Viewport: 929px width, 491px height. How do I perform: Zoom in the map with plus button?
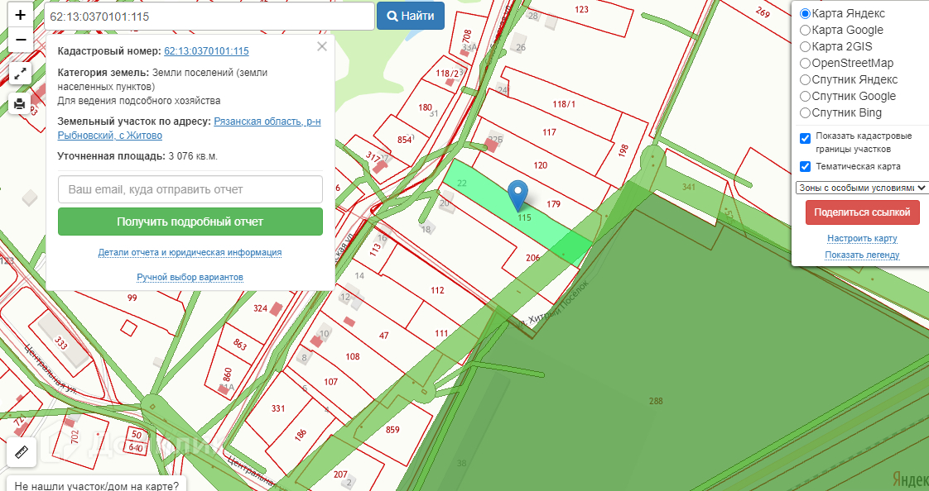tap(21, 15)
